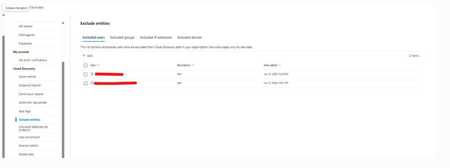Switch to the Excluded users tab
The width and height of the screenshot is (450, 168).
tap(94, 37)
